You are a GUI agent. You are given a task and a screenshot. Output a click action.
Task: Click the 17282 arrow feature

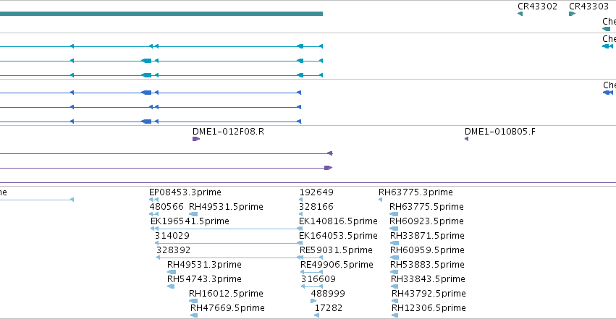tap(316, 315)
